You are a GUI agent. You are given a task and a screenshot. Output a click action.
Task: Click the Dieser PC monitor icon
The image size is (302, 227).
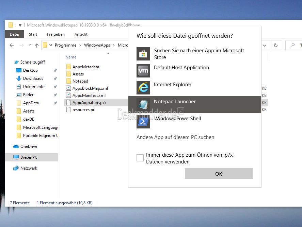[x=16, y=157]
